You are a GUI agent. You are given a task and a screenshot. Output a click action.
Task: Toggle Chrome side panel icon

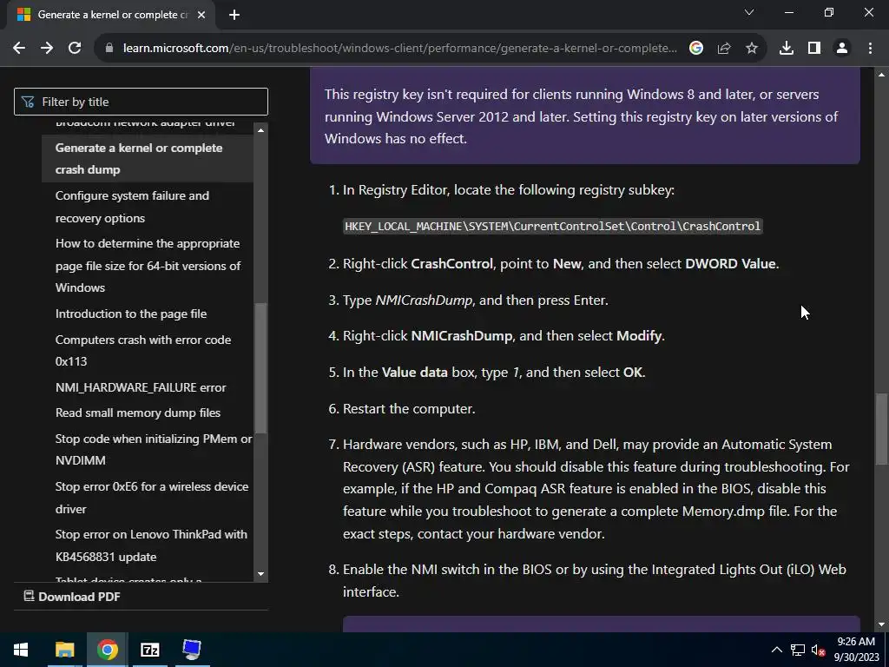[x=814, y=49]
